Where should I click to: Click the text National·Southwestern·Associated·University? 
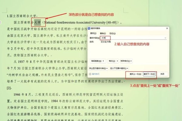click(x=75, y=22)
